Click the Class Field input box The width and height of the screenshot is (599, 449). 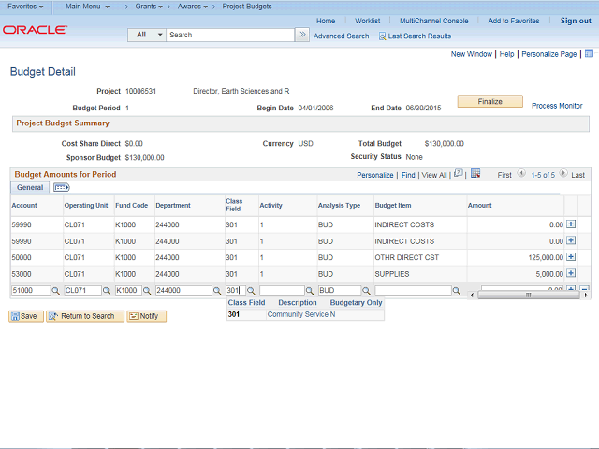coord(234,291)
